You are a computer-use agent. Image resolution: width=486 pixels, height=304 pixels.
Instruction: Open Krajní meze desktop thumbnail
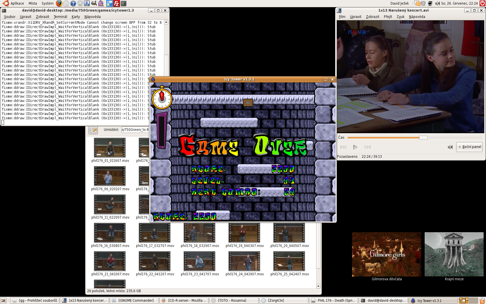[x=454, y=254]
